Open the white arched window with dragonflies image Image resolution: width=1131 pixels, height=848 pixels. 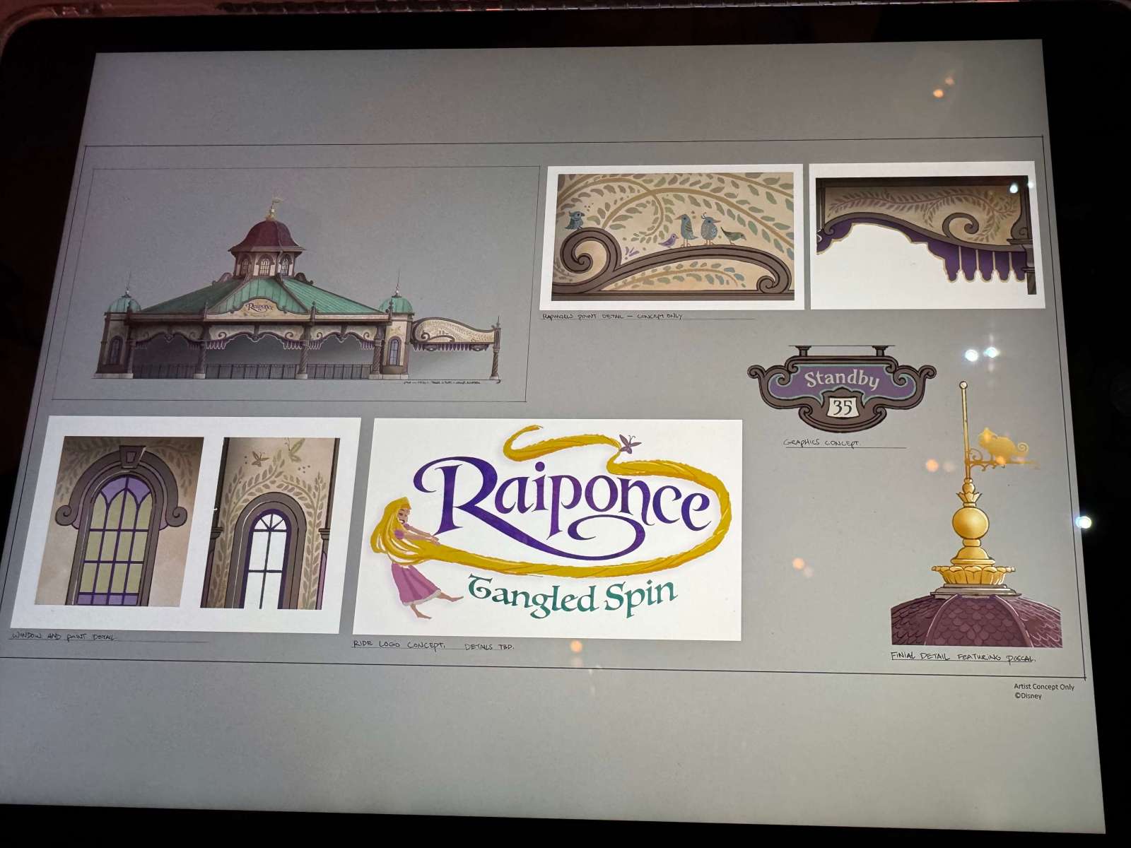coord(270,523)
